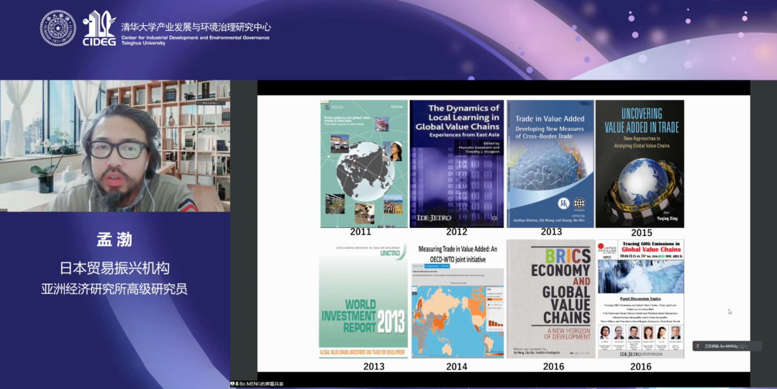Select the 2011 teal globe book cover
Screen dimensions: 777x389
point(363,163)
